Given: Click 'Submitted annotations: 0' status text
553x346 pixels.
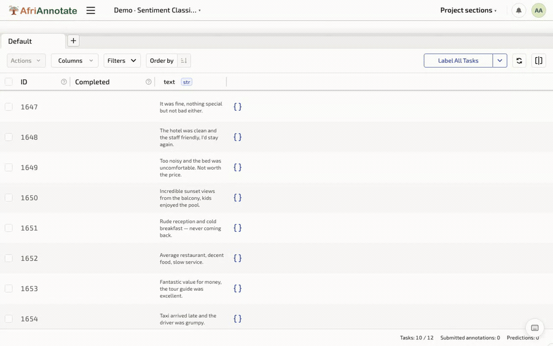Looking at the screenshot, I should [x=470, y=337].
